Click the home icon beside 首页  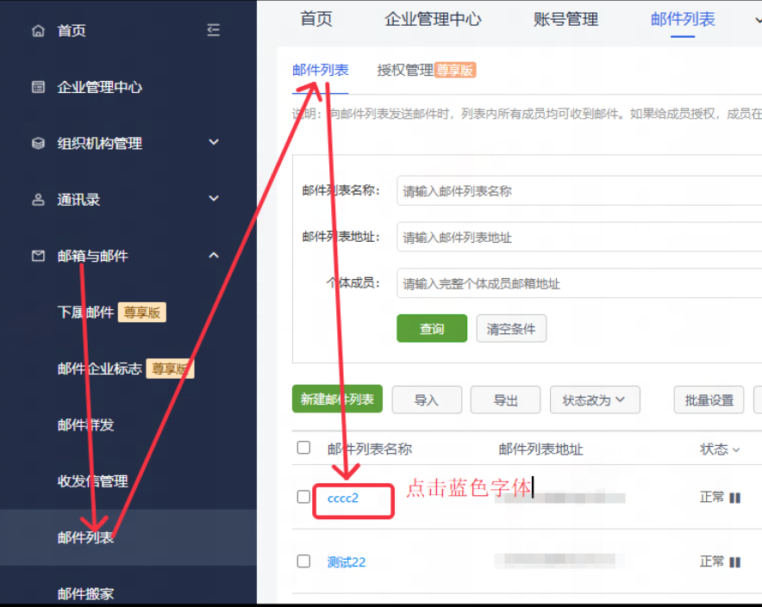(37, 30)
